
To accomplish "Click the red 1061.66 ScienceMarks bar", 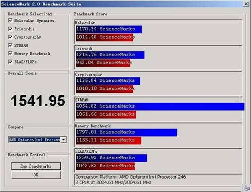I will 106,115.
